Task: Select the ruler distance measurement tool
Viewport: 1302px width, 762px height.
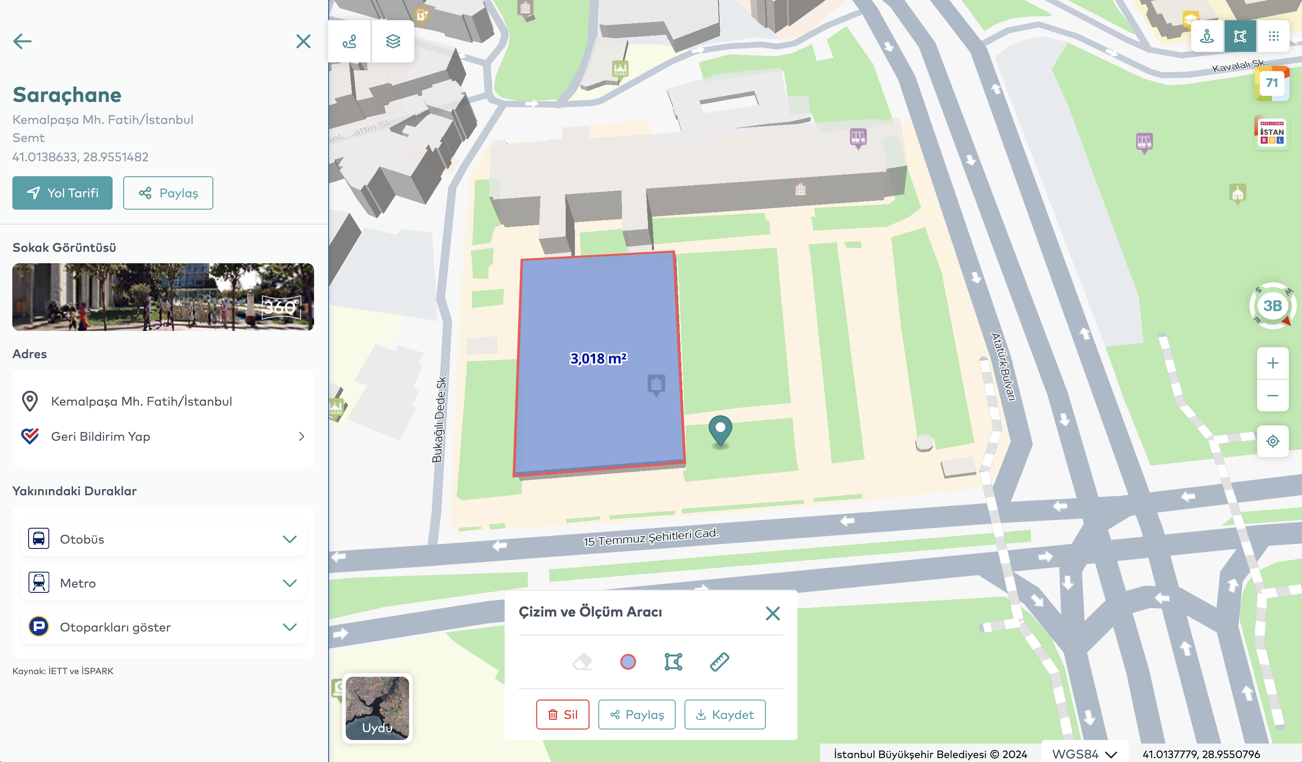Action: pyautogui.click(x=719, y=661)
